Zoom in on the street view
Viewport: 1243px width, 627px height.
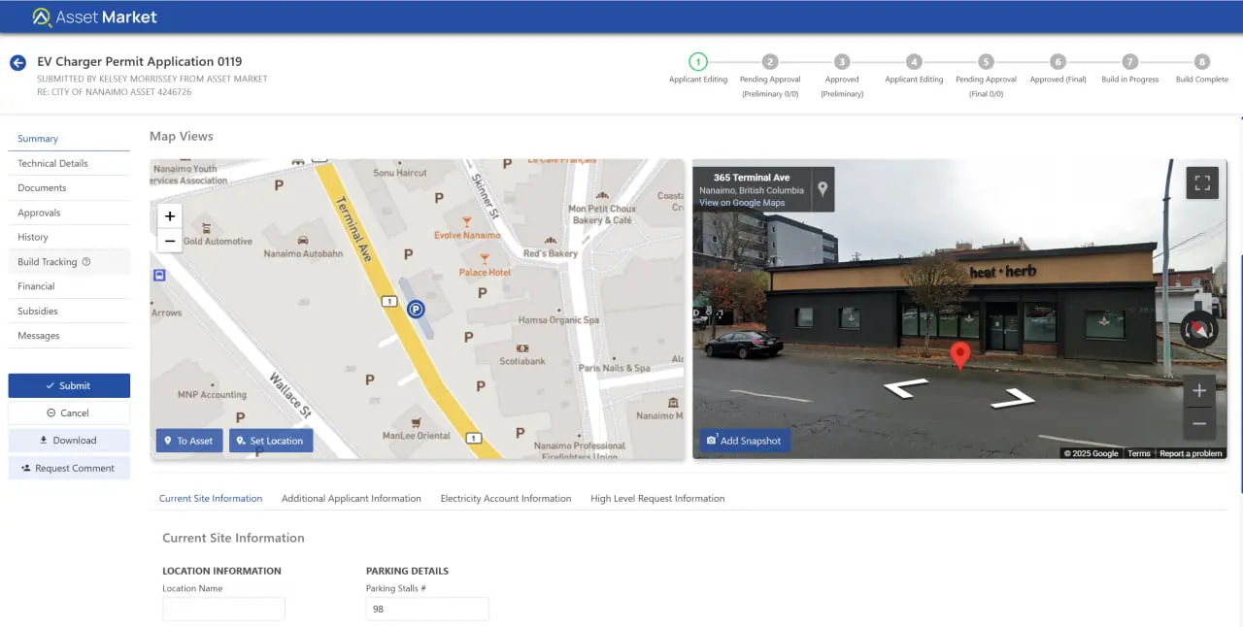[x=1199, y=391]
